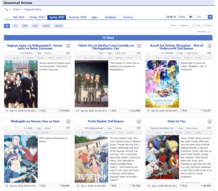Viewport: 218px width, 191px height.
Task: Open PV icon for Shokugeki no Souma
Action: (x=68, y=122)
